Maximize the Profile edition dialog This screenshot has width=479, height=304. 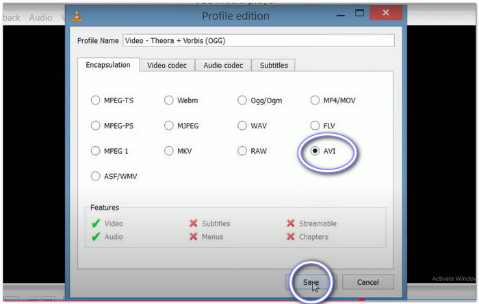click(359, 13)
